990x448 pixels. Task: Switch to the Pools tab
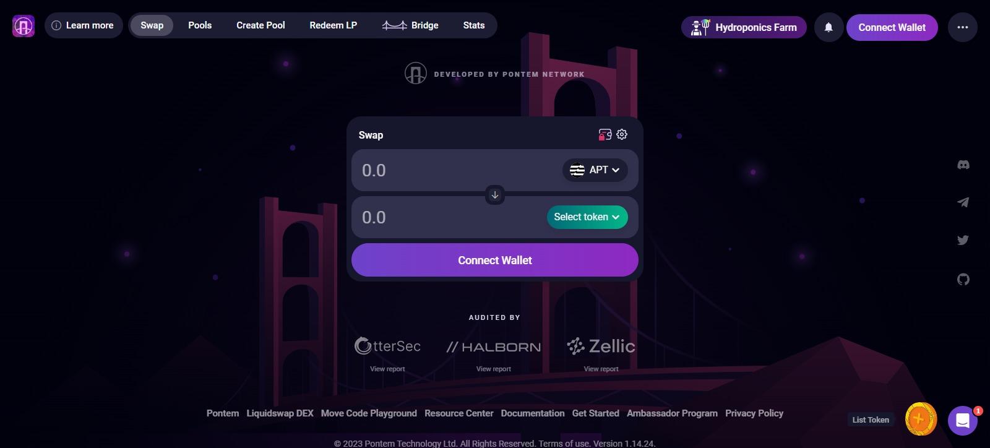click(200, 25)
